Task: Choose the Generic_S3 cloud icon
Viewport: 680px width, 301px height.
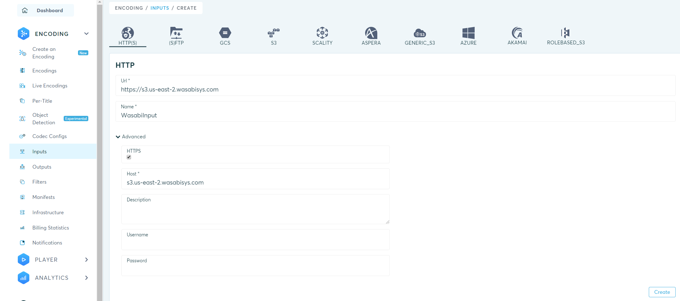Action: coord(420,33)
